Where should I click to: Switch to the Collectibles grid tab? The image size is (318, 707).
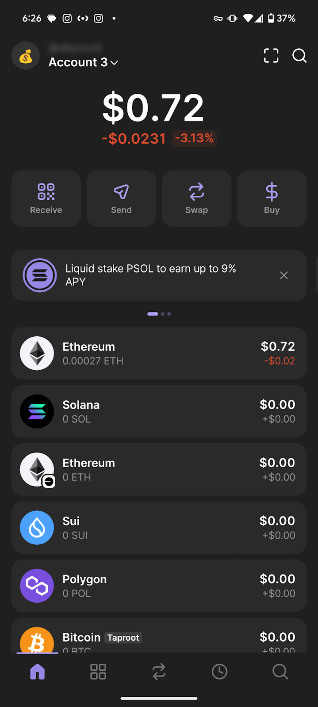98,672
